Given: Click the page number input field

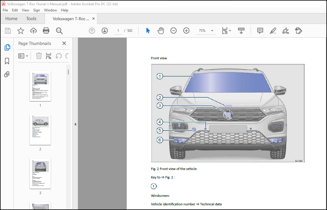Looking at the screenshot, I should (118, 31).
